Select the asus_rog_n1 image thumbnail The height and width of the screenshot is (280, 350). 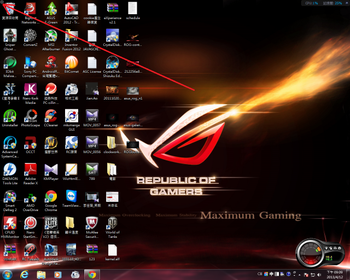133,92
